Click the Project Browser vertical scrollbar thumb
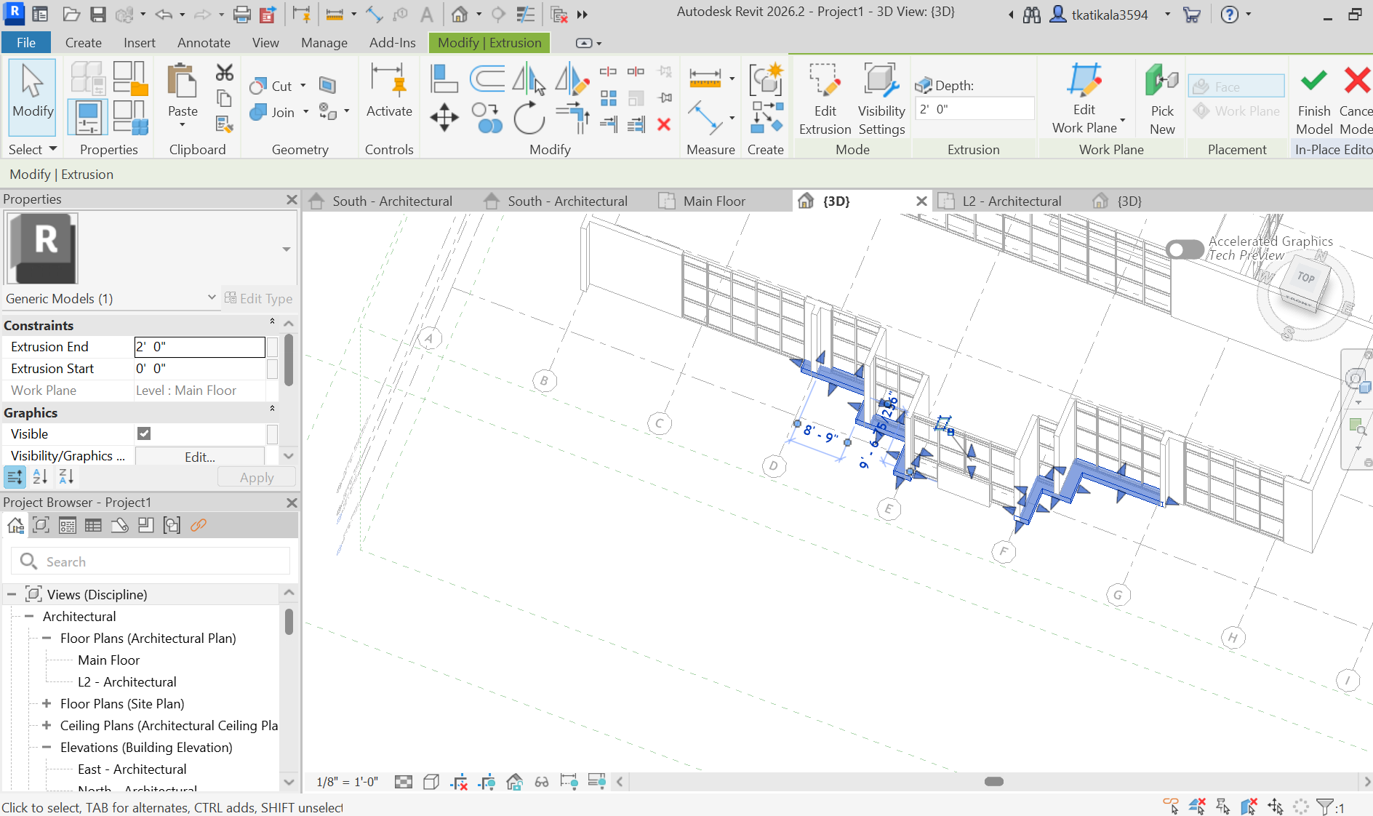Viewport: 1373px width, 816px height. [289, 622]
